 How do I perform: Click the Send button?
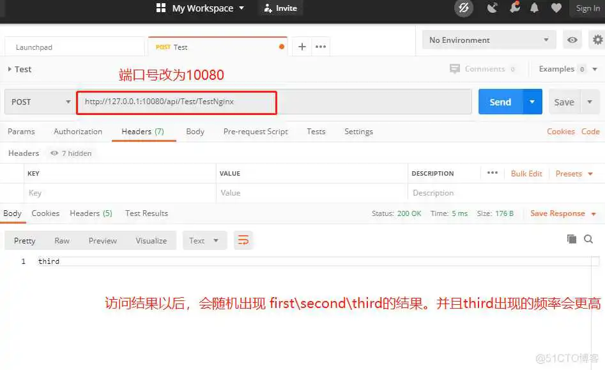500,102
